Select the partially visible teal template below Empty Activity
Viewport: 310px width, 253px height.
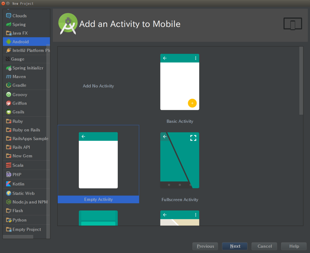[x=98, y=218]
